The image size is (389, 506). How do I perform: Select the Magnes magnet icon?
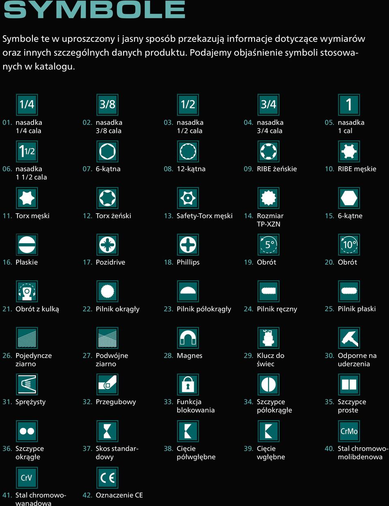click(188, 338)
